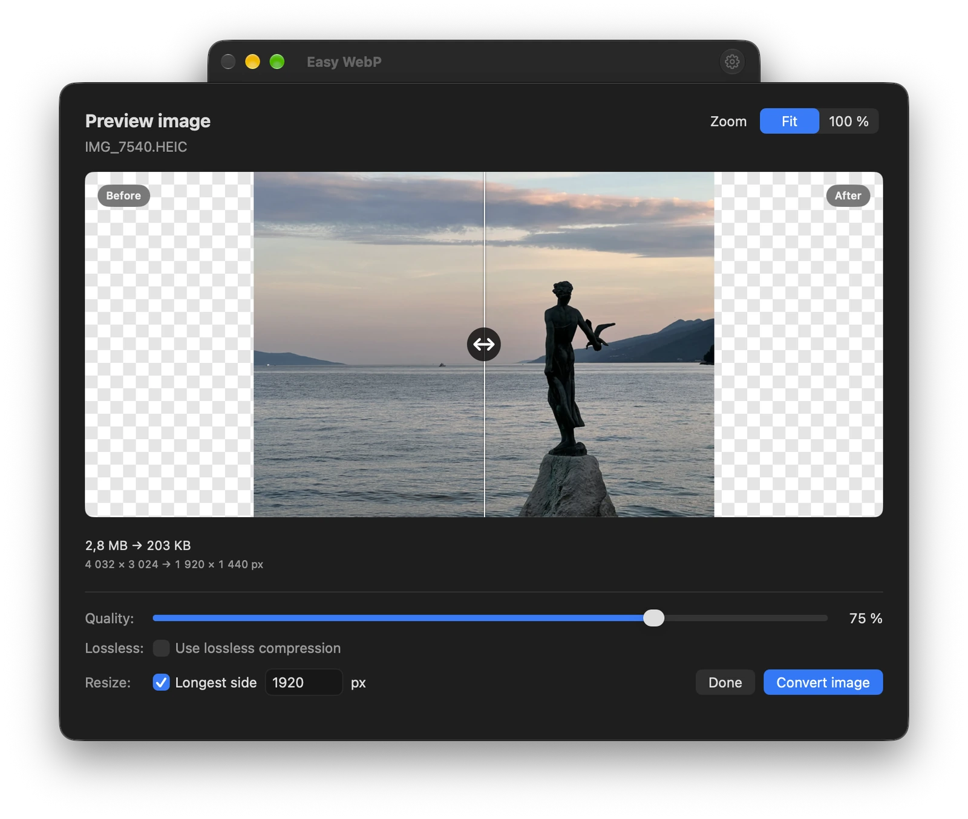
Task: Click the statue preview image
Action: coord(484,344)
